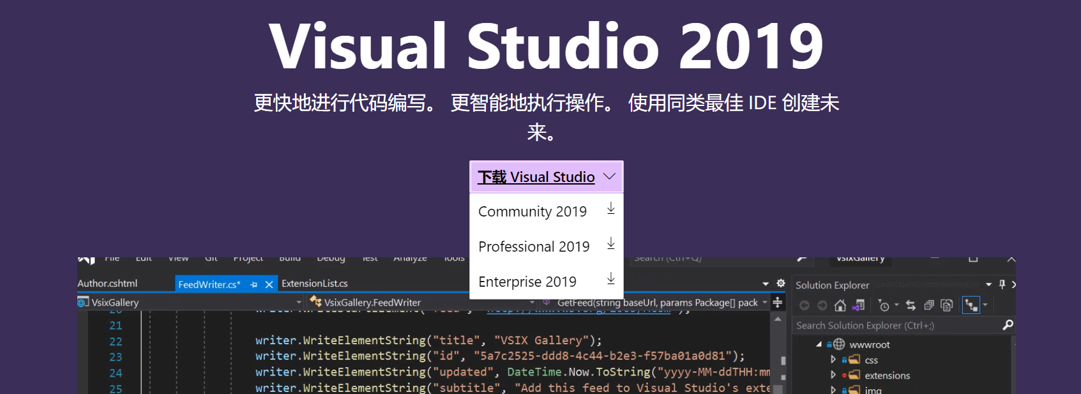The width and height of the screenshot is (1081, 394).
Task: Click the download arrow icon beside Community 2019
Action: 611,209
